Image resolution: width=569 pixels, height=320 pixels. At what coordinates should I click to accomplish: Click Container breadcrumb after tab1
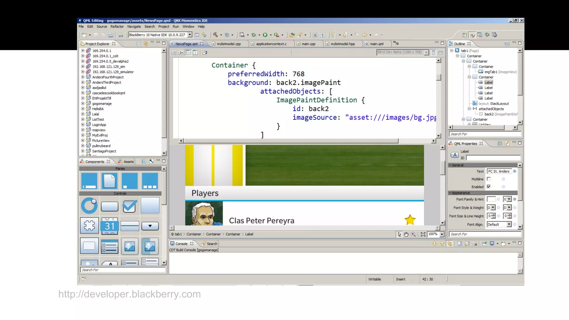tap(194, 234)
